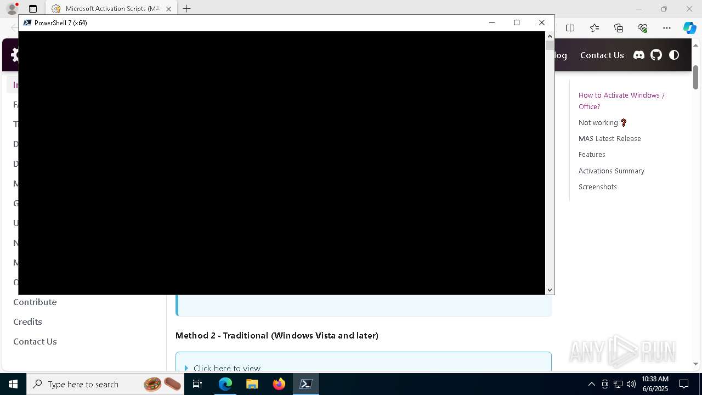
Task: Open the taskbar clock and date
Action: tap(655, 384)
